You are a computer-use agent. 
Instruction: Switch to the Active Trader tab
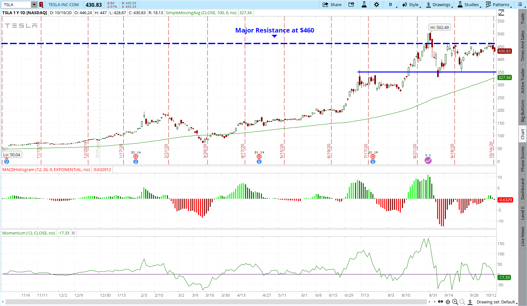click(522, 81)
